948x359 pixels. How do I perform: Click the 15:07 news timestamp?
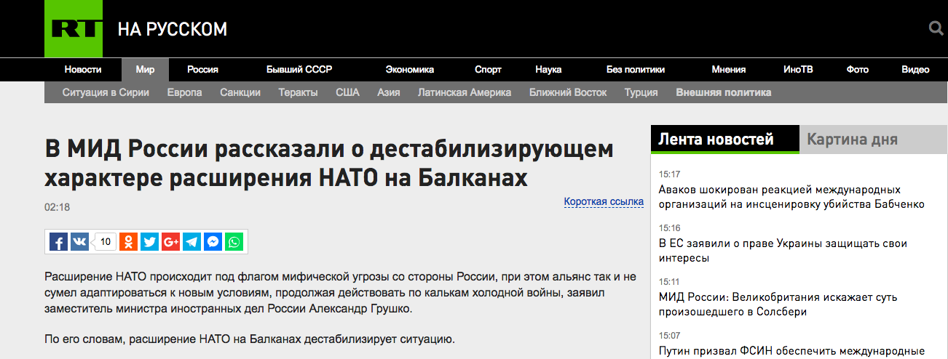click(x=669, y=336)
